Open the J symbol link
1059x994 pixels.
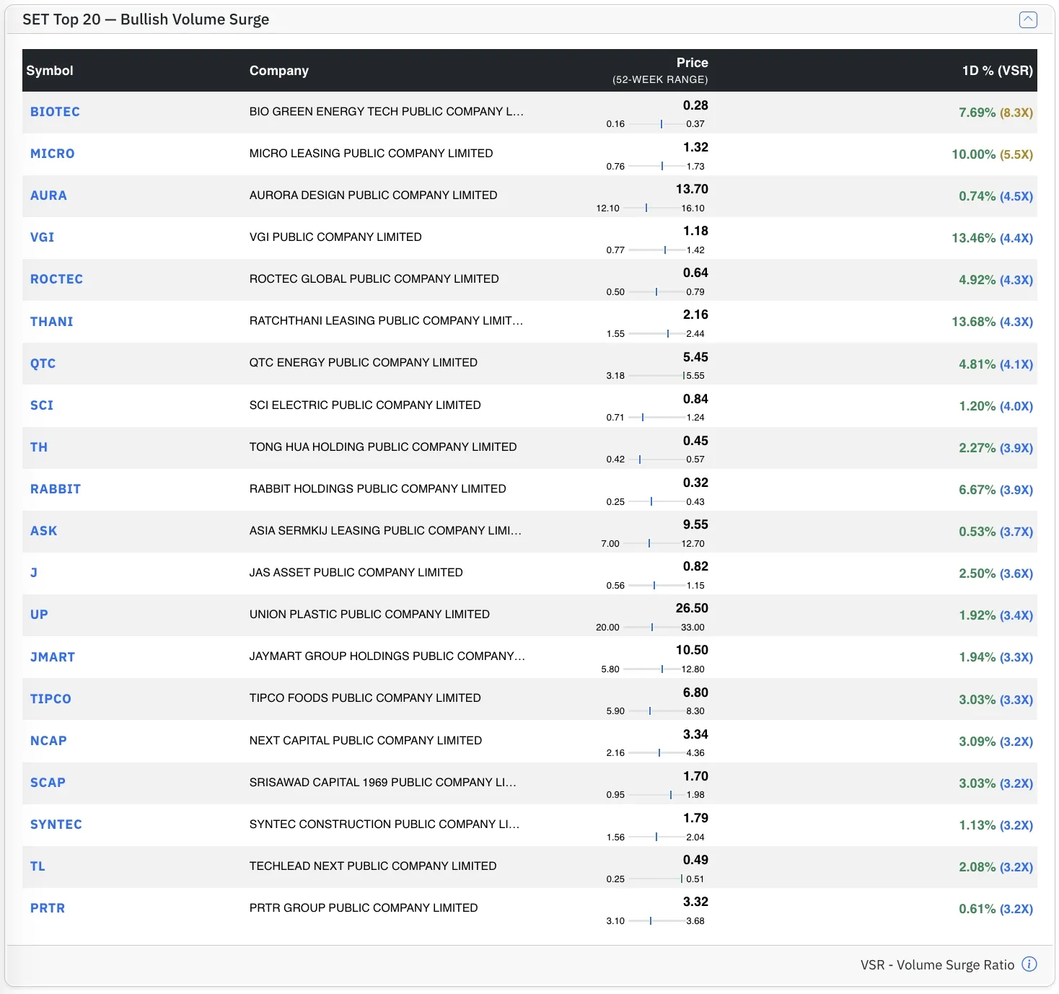[x=34, y=573]
